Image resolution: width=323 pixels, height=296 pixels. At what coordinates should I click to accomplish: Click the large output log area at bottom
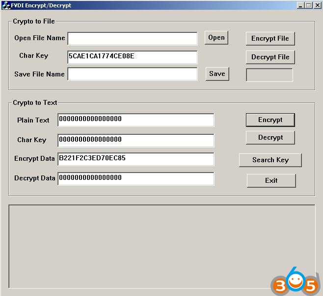pos(162,246)
